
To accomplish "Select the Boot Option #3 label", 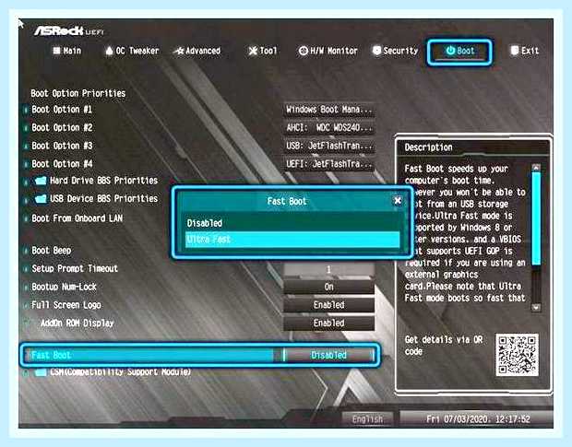I will pyautogui.click(x=62, y=146).
